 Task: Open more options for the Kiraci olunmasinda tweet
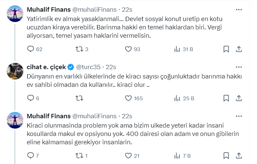(239, 116)
